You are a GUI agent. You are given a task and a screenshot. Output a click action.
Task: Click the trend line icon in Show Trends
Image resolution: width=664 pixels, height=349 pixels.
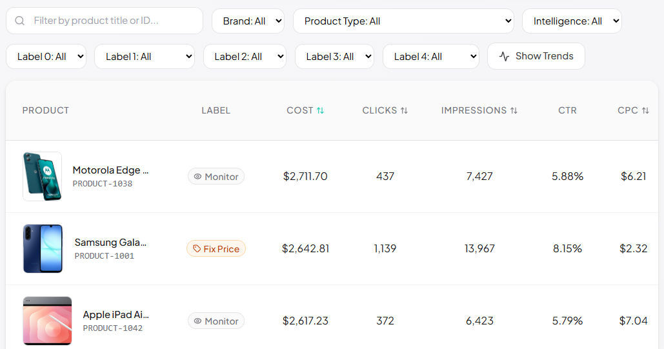pos(504,56)
